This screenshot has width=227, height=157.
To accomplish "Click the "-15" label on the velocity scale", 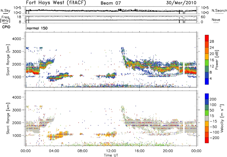I will [213, 121].
